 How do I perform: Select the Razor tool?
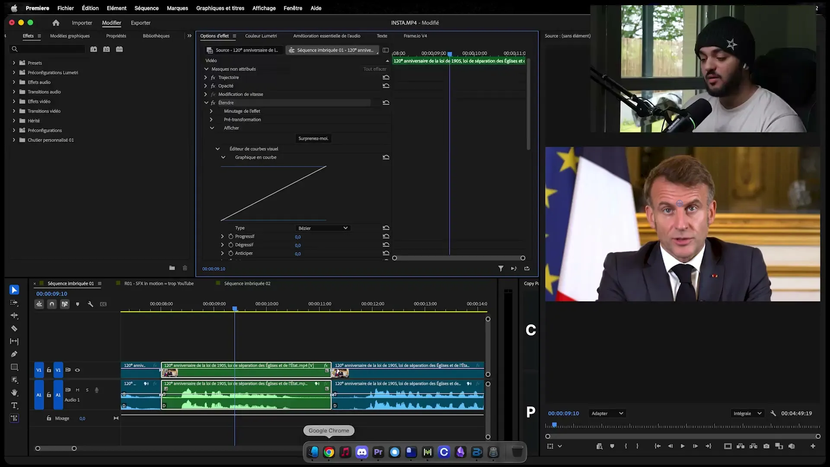(14, 329)
